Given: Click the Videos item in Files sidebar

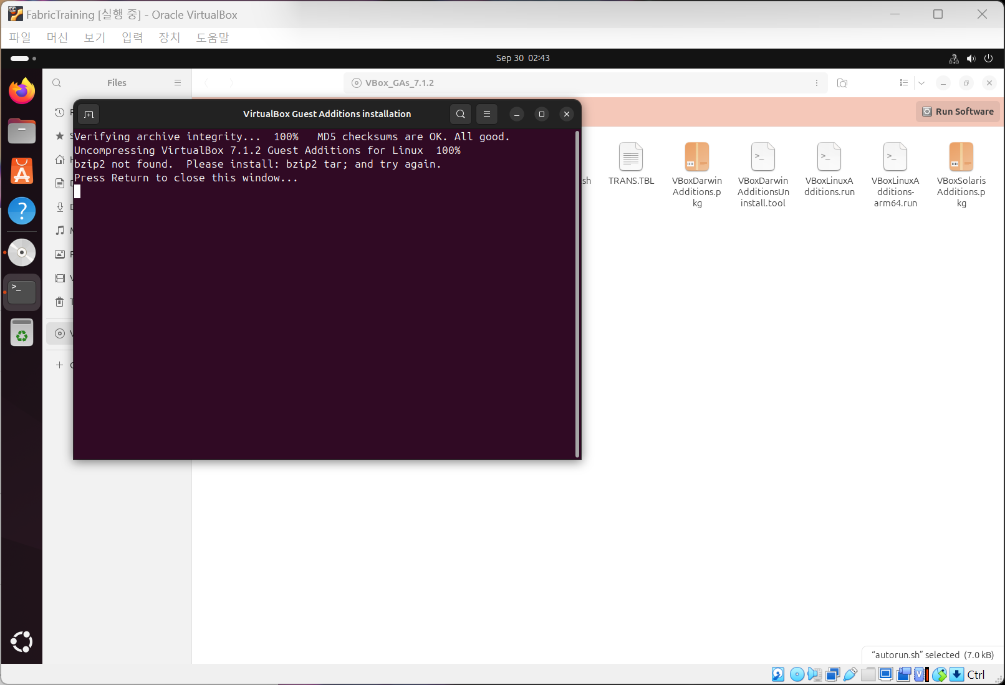Looking at the screenshot, I should pos(60,278).
